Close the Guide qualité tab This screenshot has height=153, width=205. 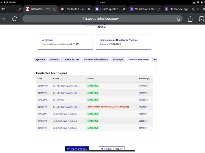pos(124,9)
